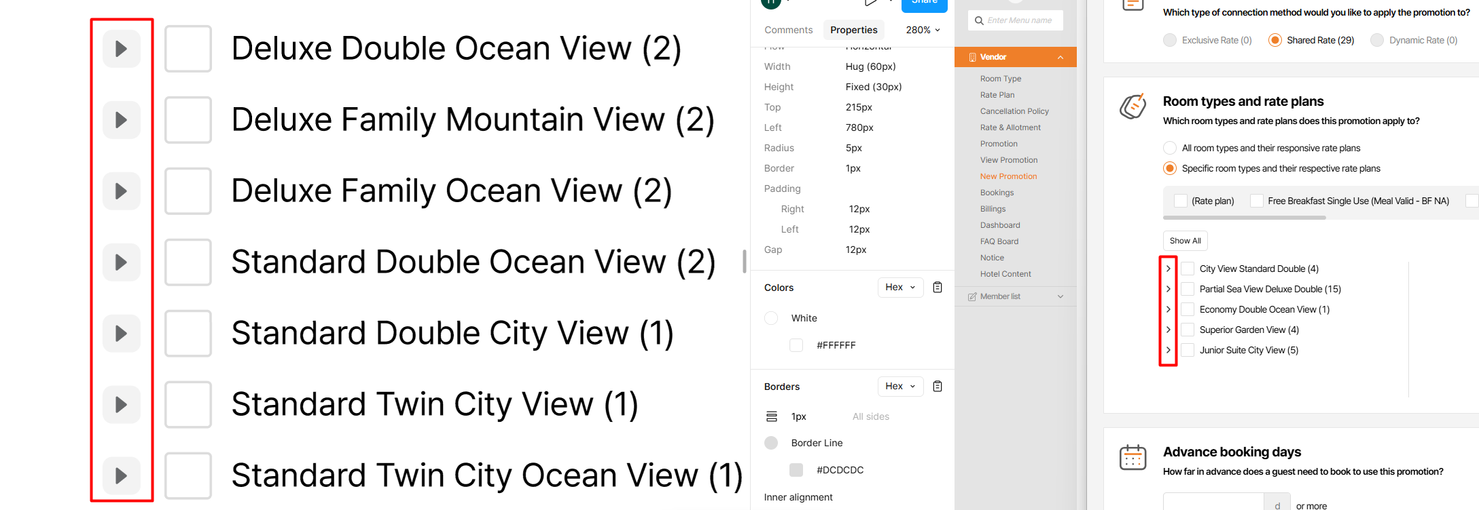Tick the Deluxe Double Ocean View (2) checkbox
Screen dimensions: 1479x510
click(188, 49)
